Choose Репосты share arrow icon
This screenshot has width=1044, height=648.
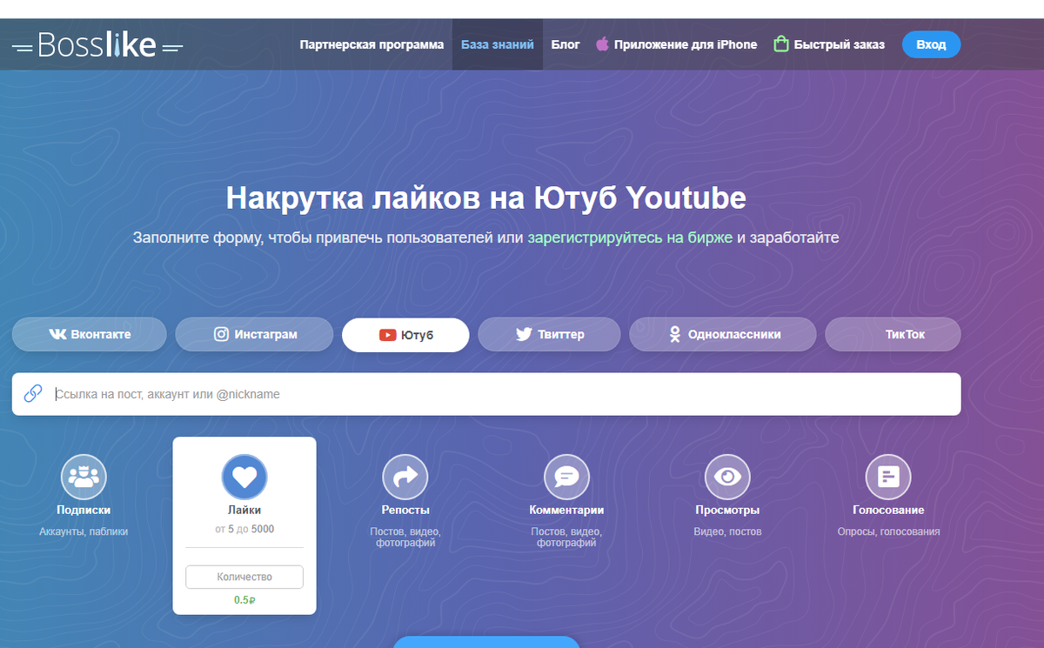[405, 477]
